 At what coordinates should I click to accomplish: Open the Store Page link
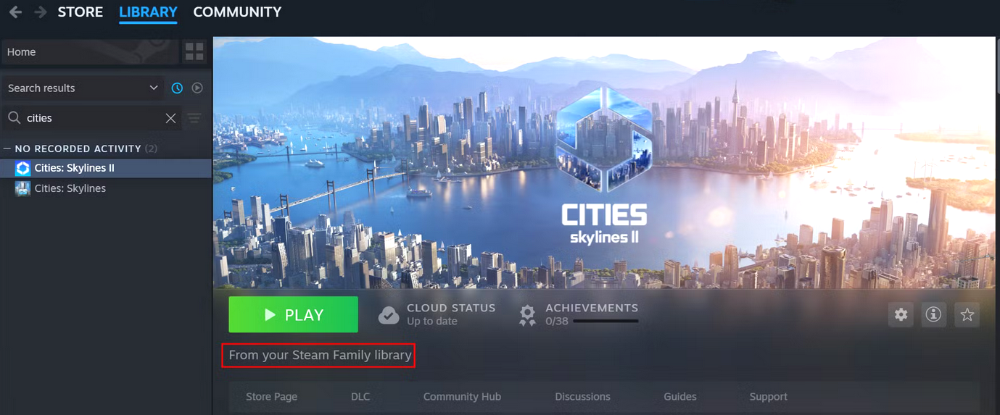coord(271,397)
